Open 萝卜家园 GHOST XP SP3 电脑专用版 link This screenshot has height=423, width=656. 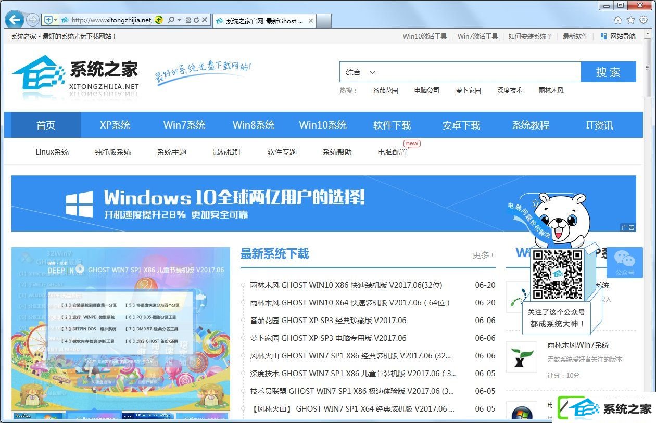click(328, 338)
